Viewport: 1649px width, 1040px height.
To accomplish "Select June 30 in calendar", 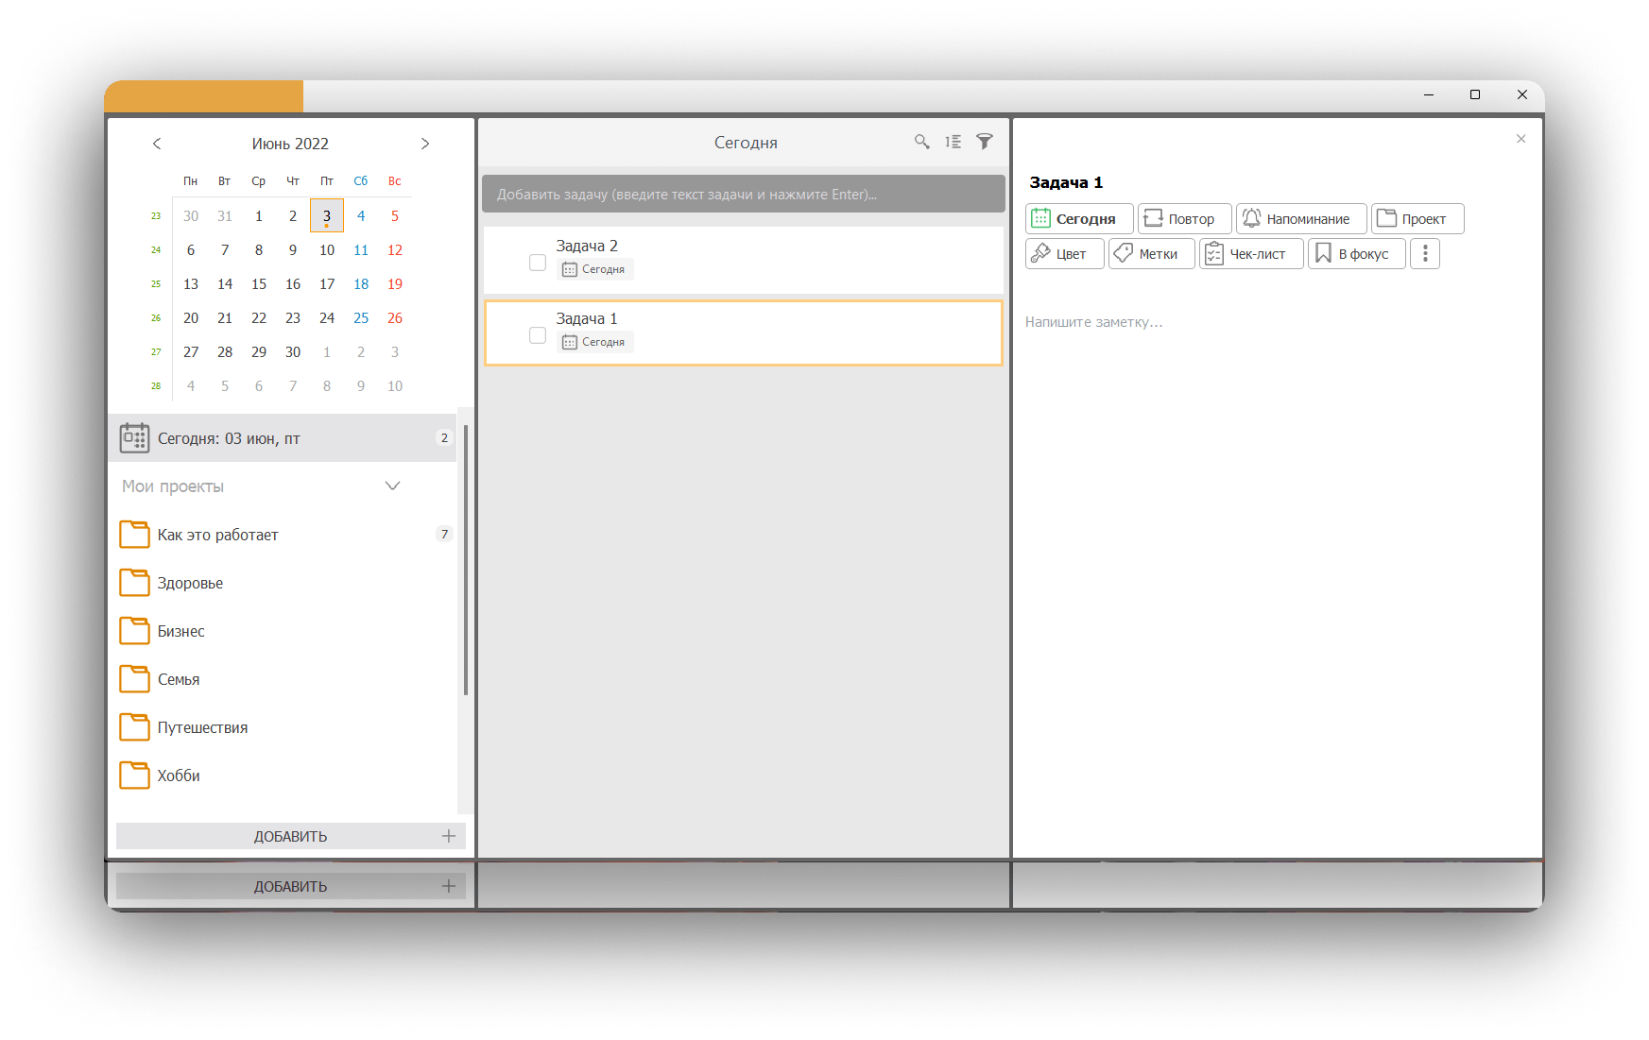I will [x=293, y=352].
